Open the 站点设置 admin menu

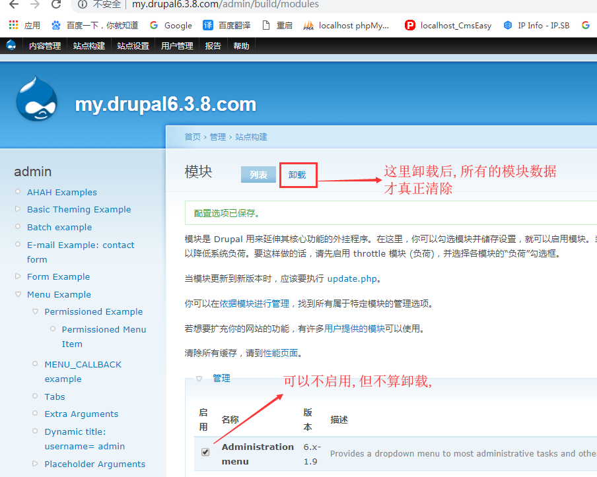133,46
